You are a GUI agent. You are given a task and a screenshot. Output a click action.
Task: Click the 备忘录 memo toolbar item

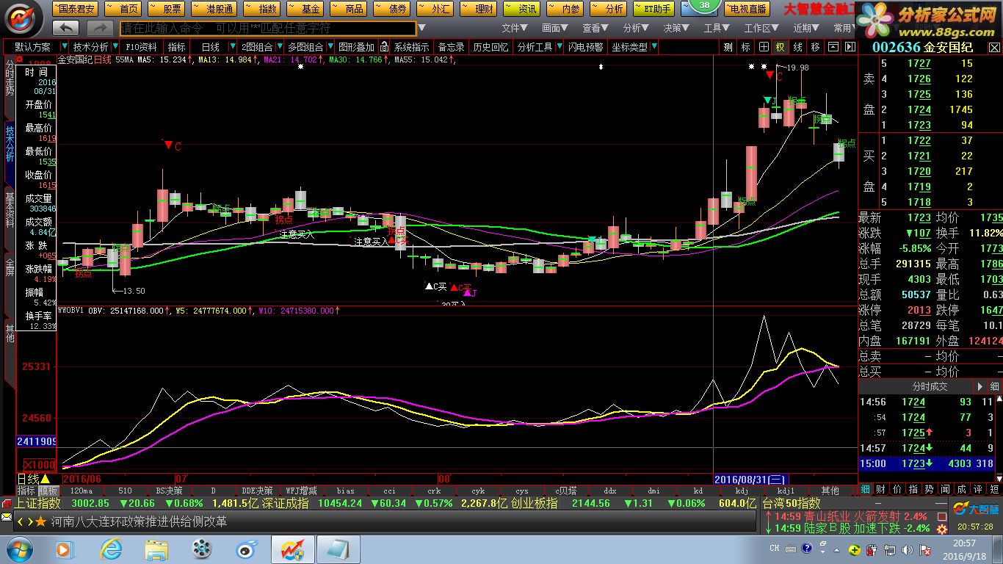pyautogui.click(x=452, y=47)
